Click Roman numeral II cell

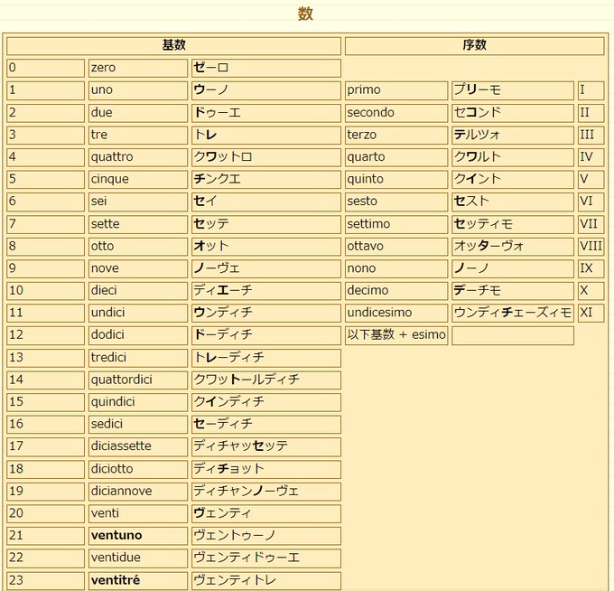591,112
